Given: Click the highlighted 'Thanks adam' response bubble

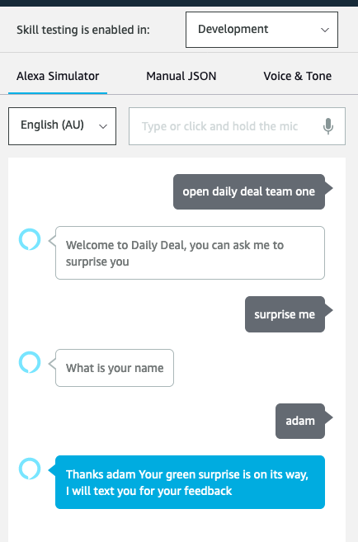Looking at the screenshot, I should [x=190, y=483].
